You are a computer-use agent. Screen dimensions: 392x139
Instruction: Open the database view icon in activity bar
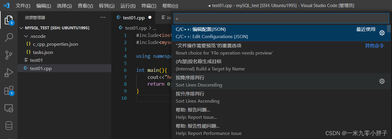(9, 126)
